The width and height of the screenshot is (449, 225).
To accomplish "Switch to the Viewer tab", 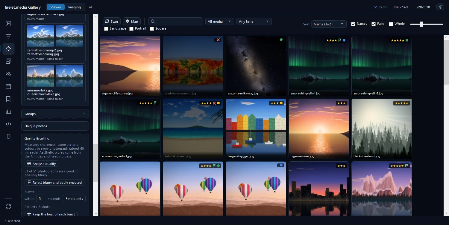I will pos(56,7).
